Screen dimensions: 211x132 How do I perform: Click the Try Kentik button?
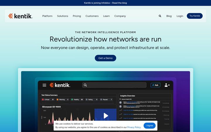point(195,16)
